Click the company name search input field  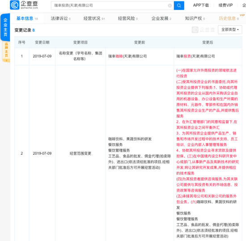[110, 6]
